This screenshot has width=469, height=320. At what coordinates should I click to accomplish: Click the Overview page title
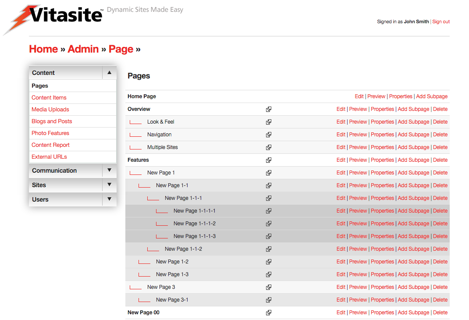point(139,109)
